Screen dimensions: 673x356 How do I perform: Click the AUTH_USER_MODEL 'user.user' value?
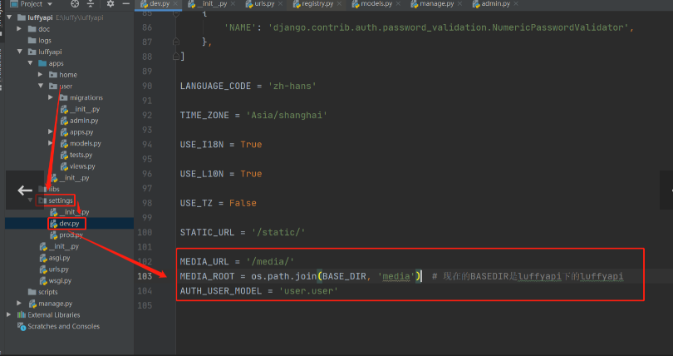pos(308,291)
